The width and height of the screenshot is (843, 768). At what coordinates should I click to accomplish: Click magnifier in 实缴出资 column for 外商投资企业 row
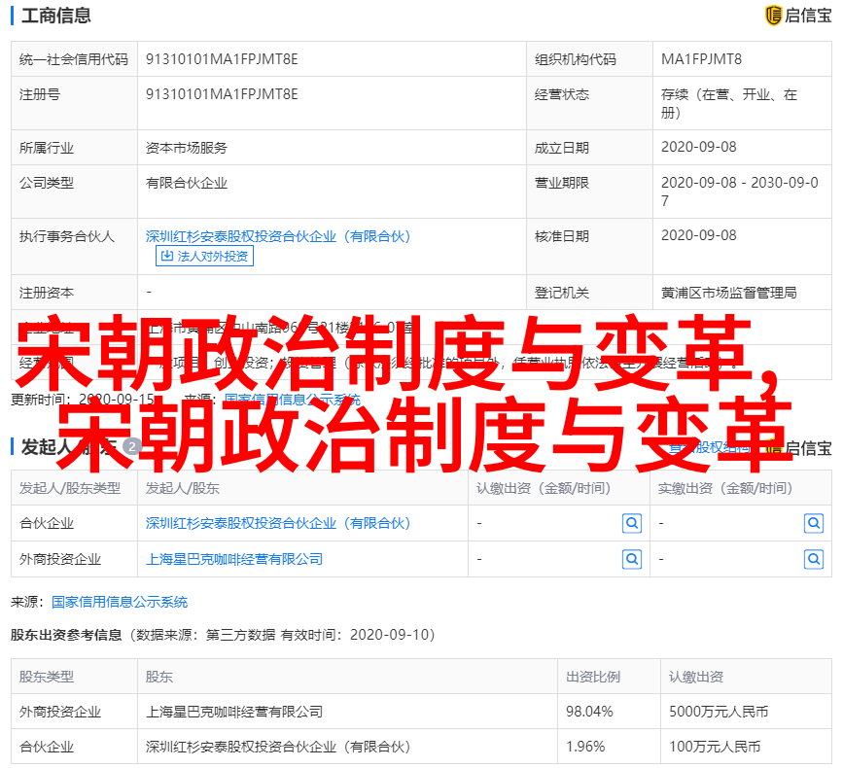(x=814, y=559)
